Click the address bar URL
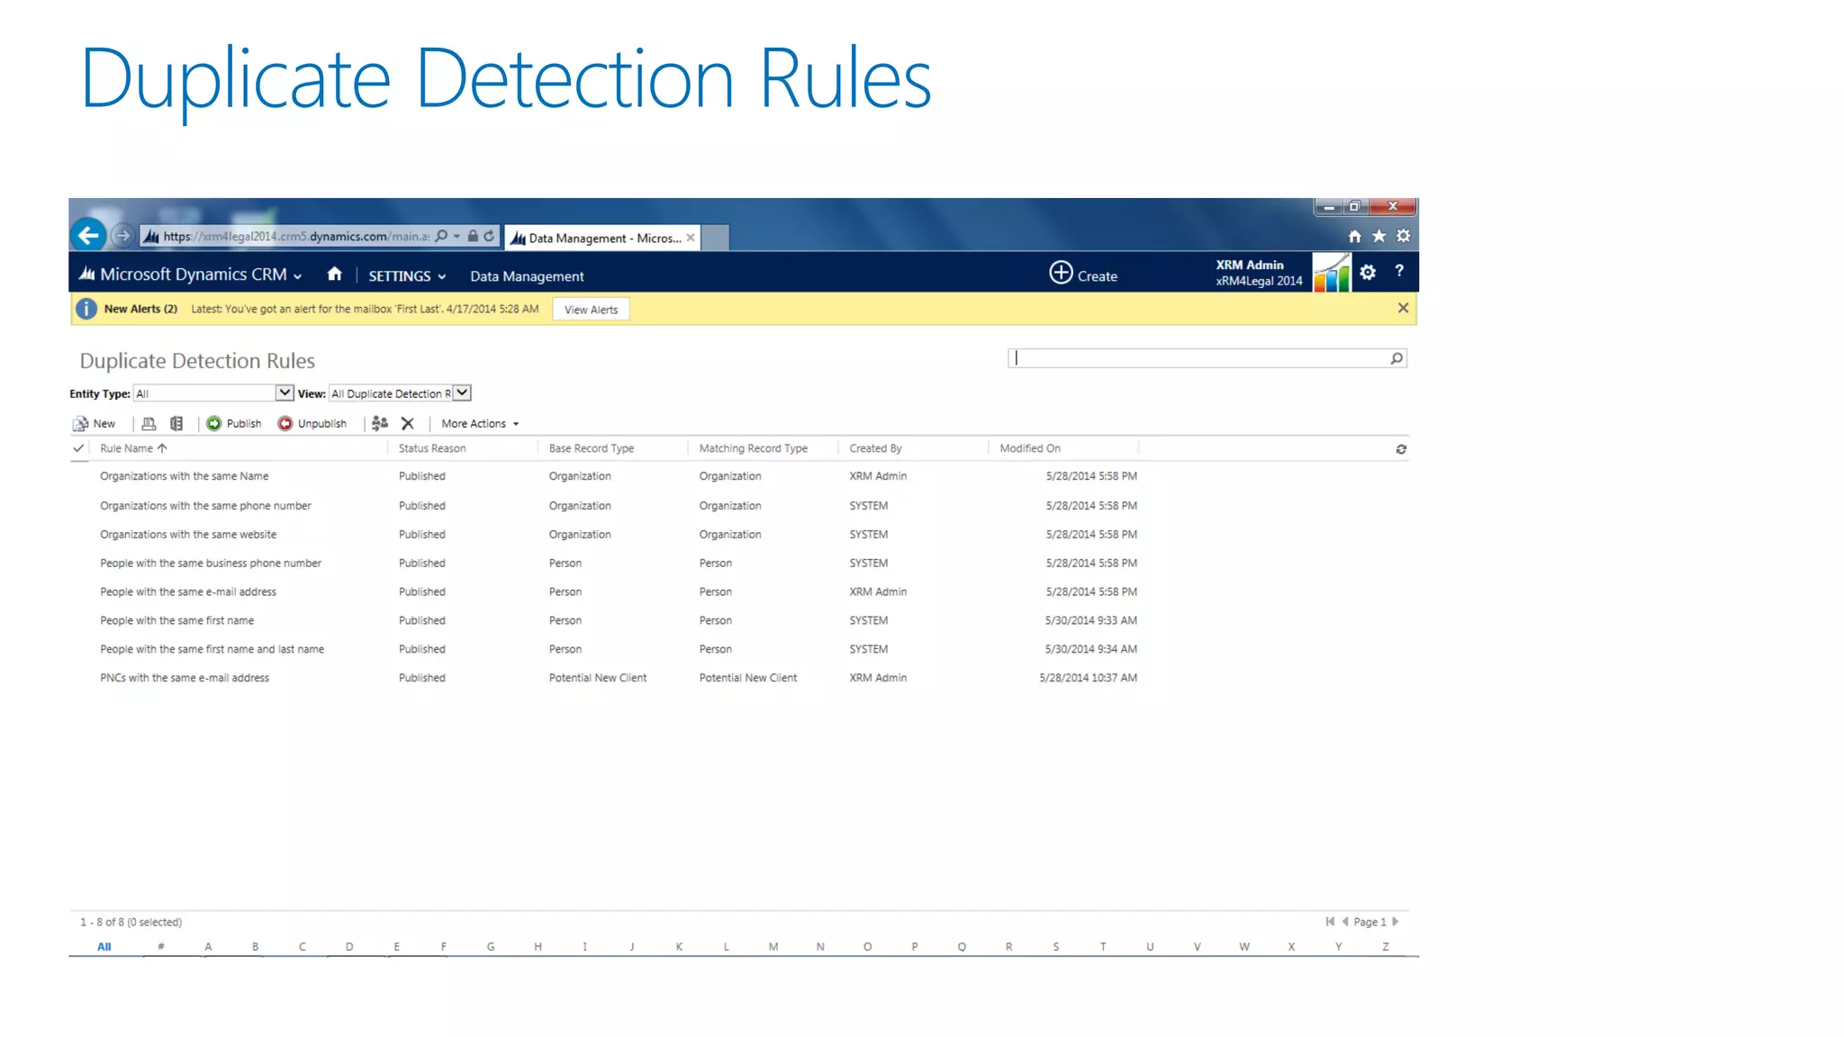This screenshot has height=1037, width=1844. (296, 237)
